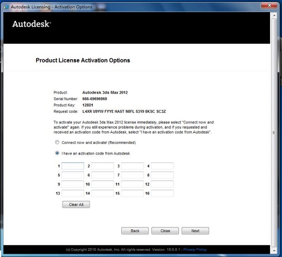Click activation code box 16
Image resolution: width=282 pixels, height=257 pixels.
pos(162,193)
